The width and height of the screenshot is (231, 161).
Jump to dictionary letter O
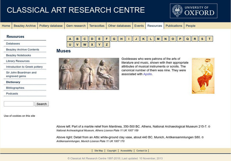(173, 39)
